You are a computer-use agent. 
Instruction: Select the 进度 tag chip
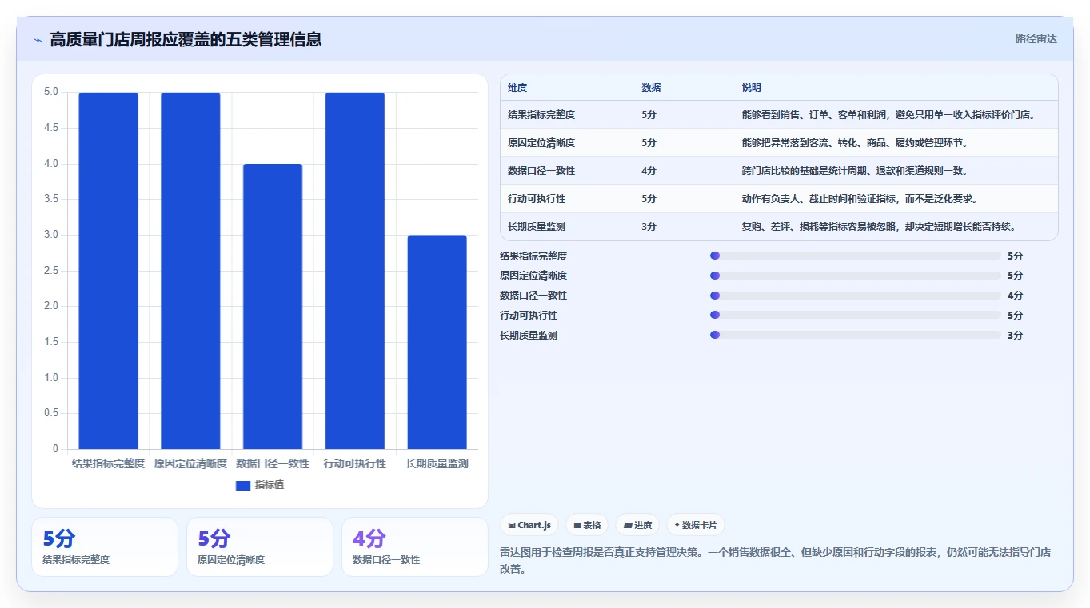tap(637, 525)
